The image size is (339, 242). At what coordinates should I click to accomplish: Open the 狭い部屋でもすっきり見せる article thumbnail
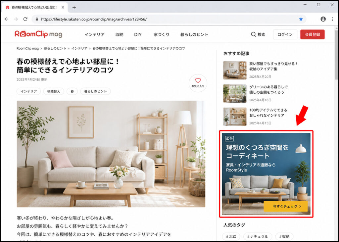[235, 70]
